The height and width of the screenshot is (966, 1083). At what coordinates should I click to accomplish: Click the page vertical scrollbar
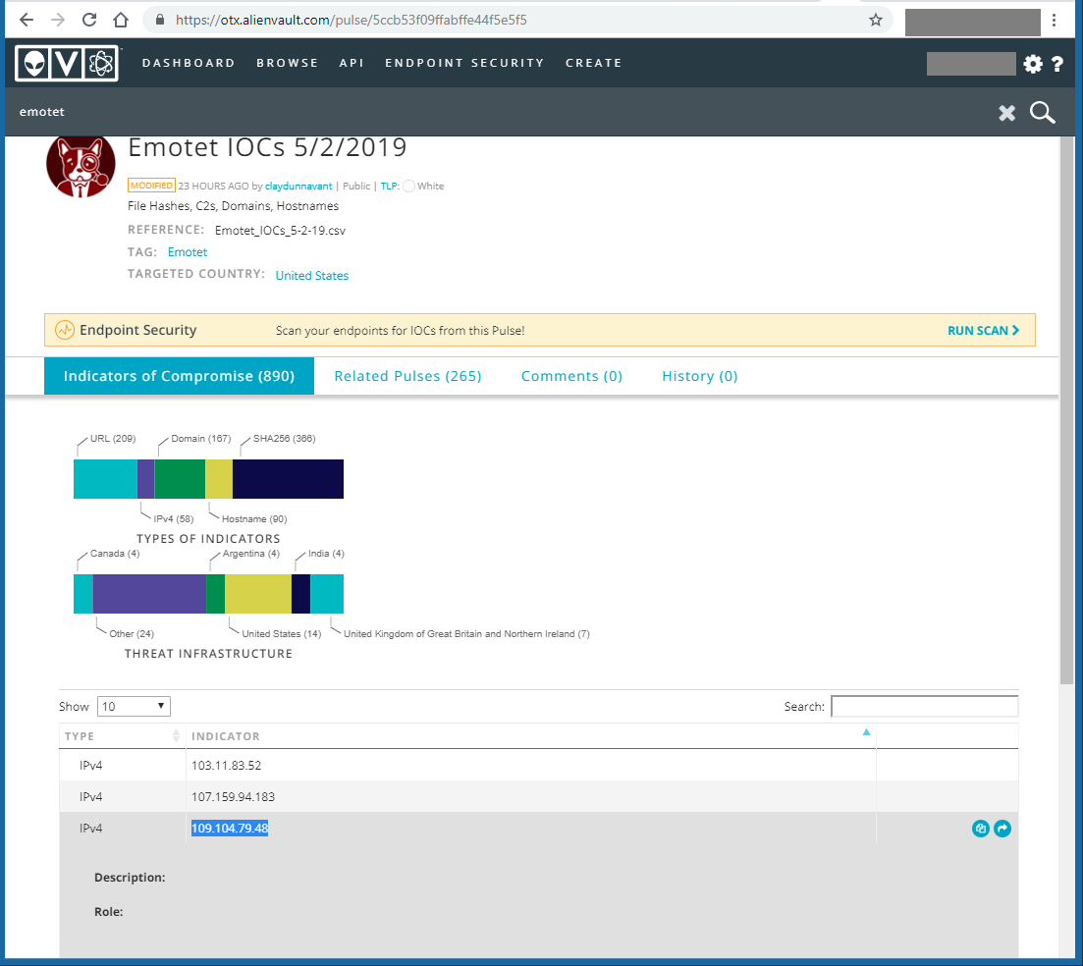(1067, 410)
